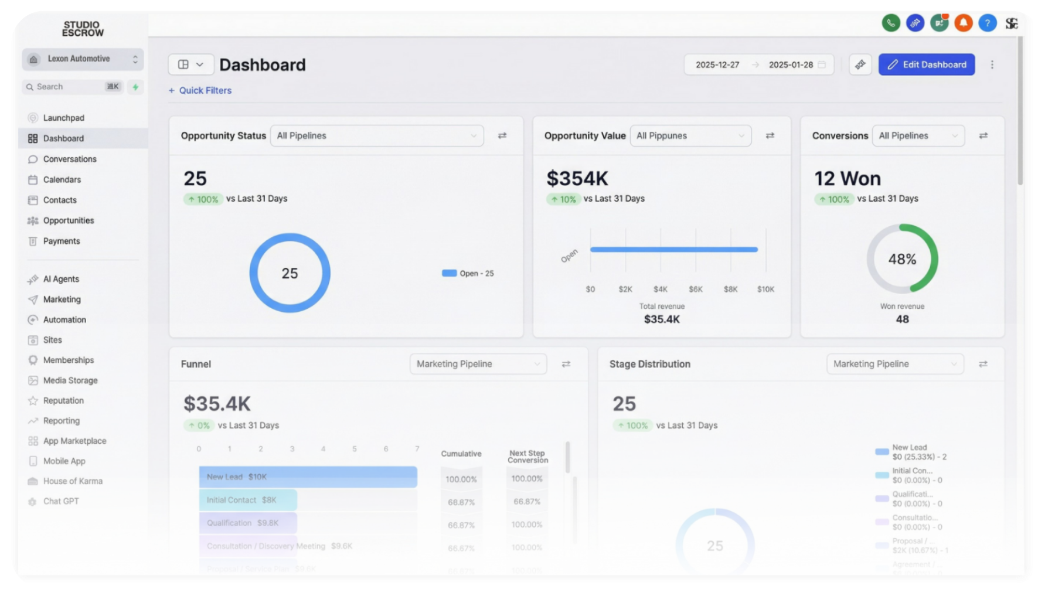The image size is (1055, 589).
Task: Toggle the Funnel widget settings switch
Action: click(x=566, y=364)
